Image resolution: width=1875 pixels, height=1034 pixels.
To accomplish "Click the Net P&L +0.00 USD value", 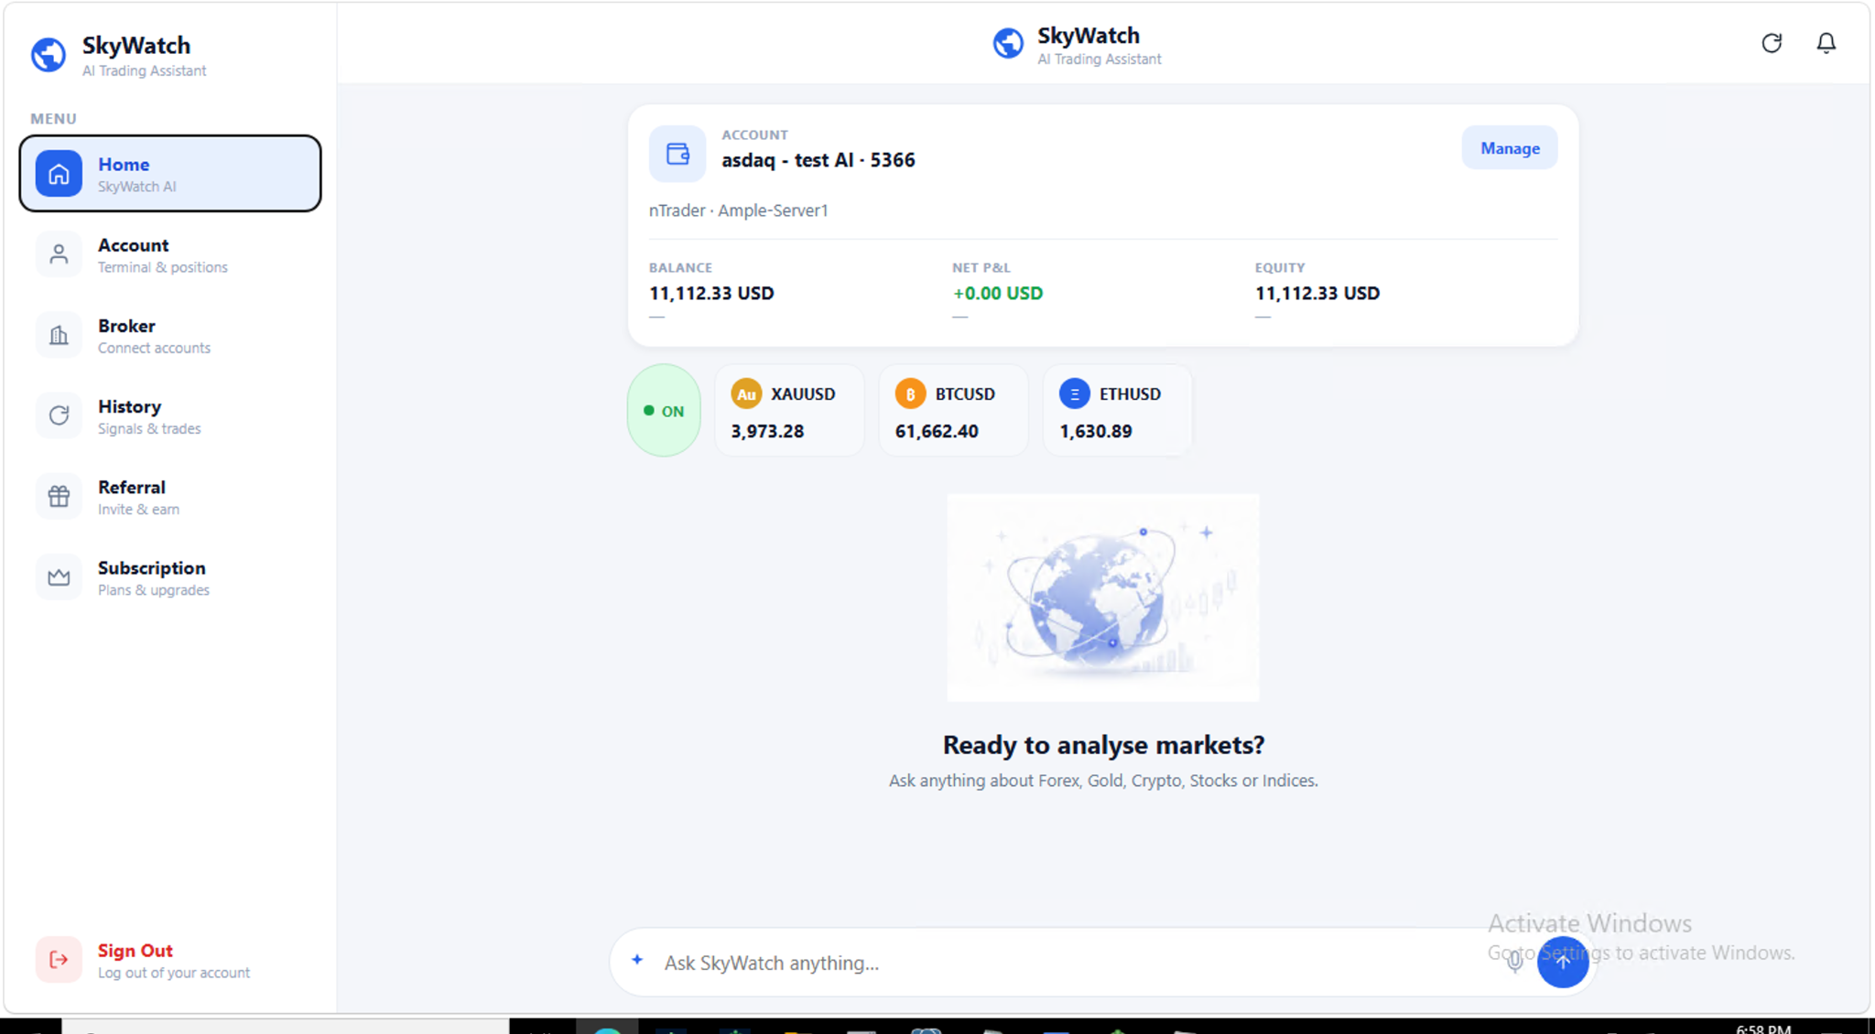I will pos(998,293).
